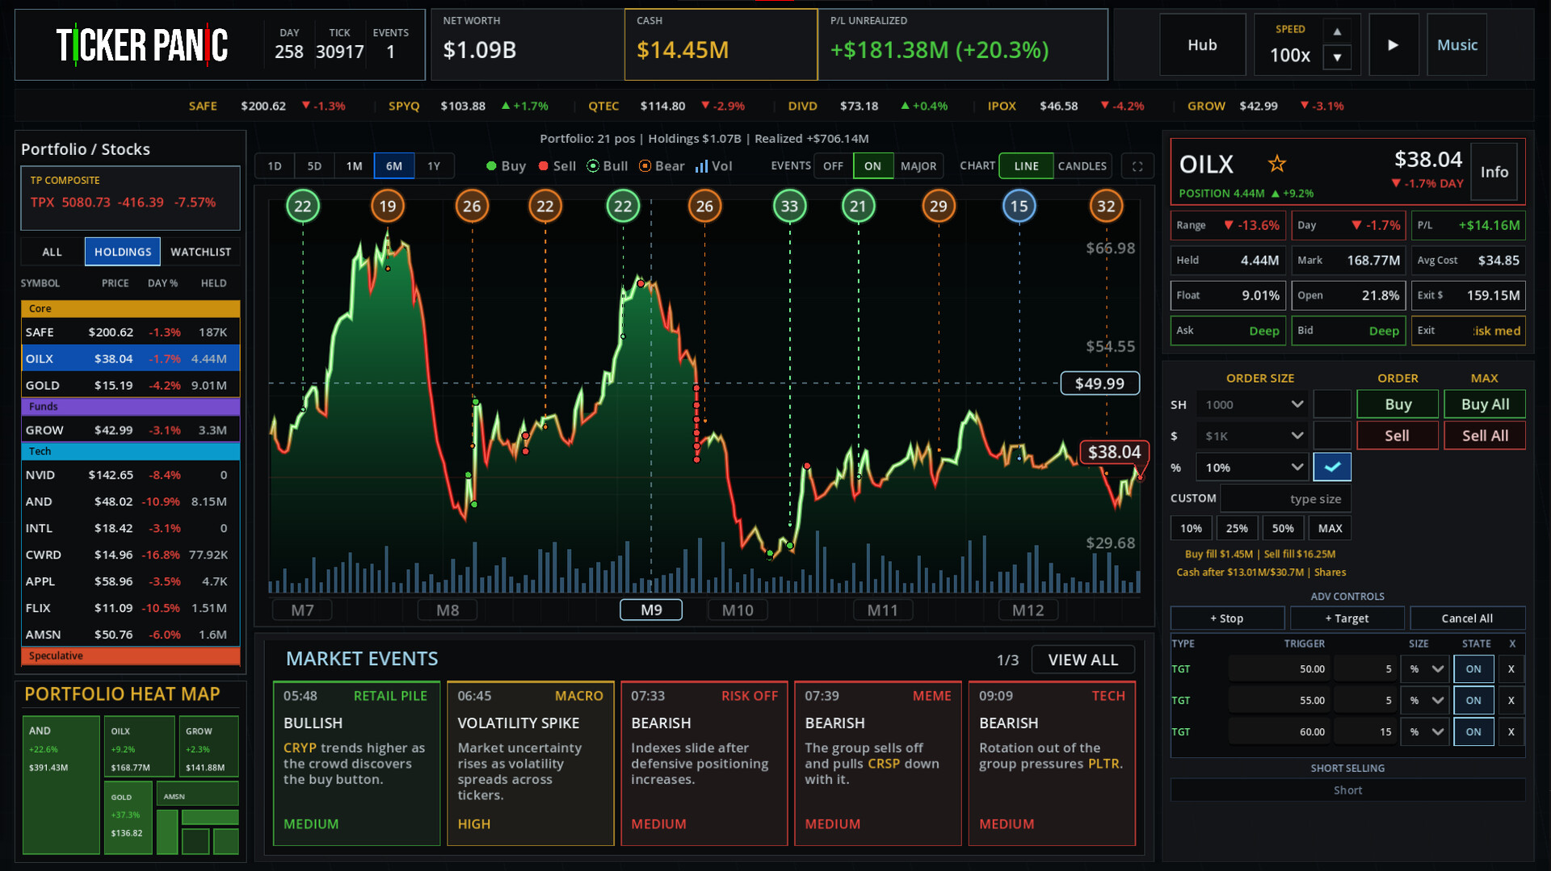Image resolution: width=1551 pixels, height=871 pixels.
Task: Switch events filter to MAJOR
Action: pos(918,166)
